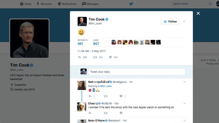This screenshot has height=123, width=219.
Task: Click the Twitter bird logo
Action: pyautogui.click(x=131, y=4)
